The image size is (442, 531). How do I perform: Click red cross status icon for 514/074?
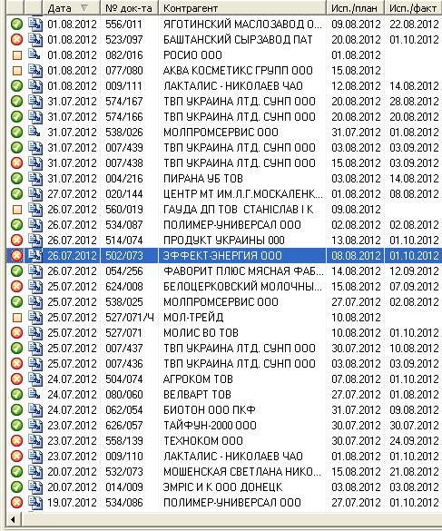(16, 241)
